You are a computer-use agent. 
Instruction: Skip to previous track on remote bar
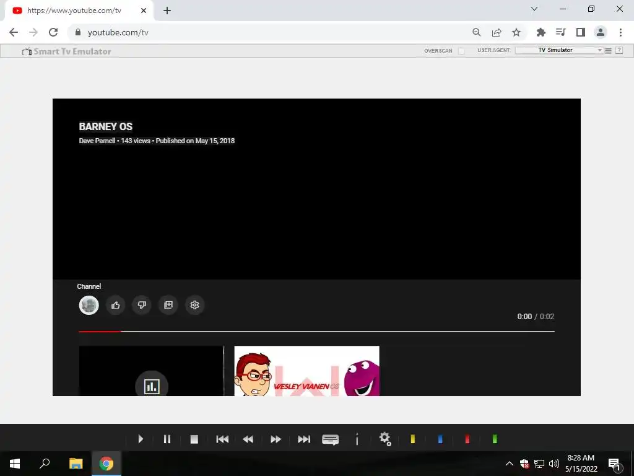(222, 439)
